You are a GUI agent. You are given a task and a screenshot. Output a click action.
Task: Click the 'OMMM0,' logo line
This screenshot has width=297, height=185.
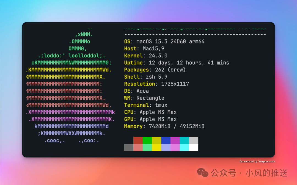click(x=78, y=49)
